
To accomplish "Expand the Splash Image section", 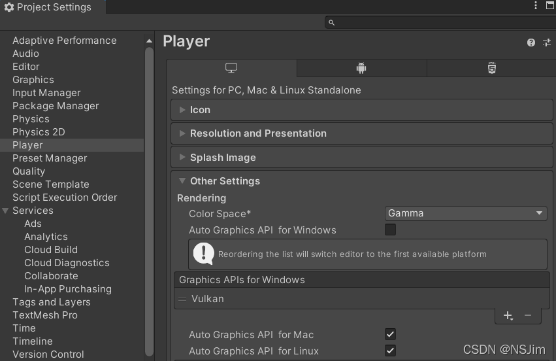I will (x=223, y=158).
